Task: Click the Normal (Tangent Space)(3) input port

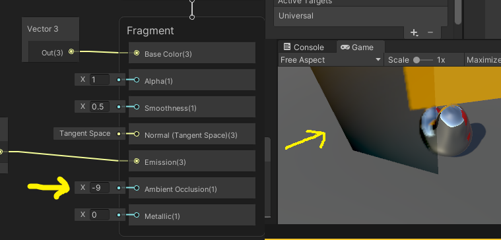Action: (x=137, y=134)
